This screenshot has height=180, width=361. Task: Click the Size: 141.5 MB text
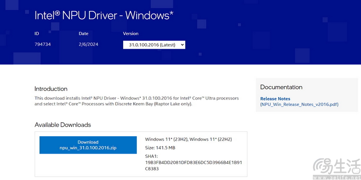pyautogui.click(x=160, y=148)
